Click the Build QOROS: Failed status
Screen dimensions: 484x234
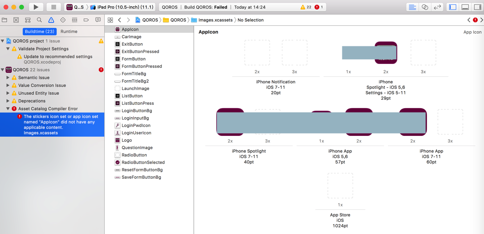[x=206, y=7]
